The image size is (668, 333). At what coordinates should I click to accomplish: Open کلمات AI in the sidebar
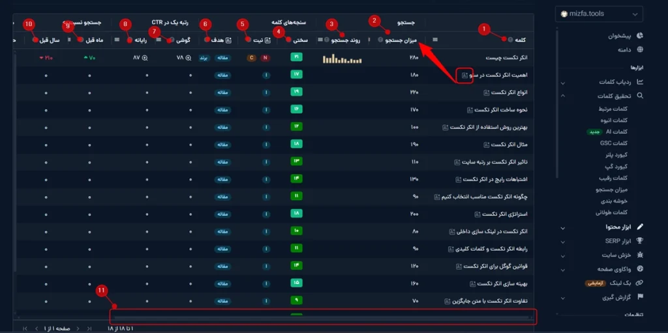pyautogui.click(x=616, y=132)
